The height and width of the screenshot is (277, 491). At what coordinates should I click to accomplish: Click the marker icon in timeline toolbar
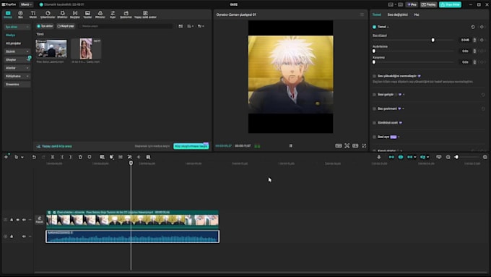point(90,157)
